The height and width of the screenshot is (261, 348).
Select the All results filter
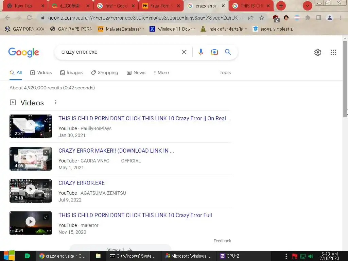tap(16, 73)
